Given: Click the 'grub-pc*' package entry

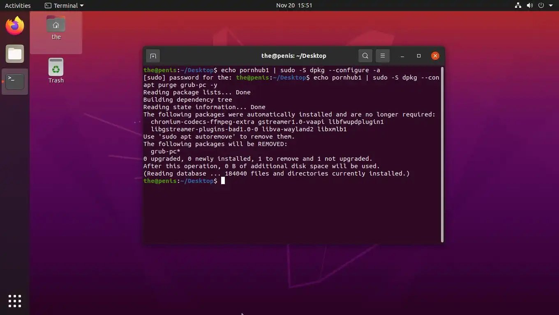Looking at the screenshot, I should pos(166,151).
